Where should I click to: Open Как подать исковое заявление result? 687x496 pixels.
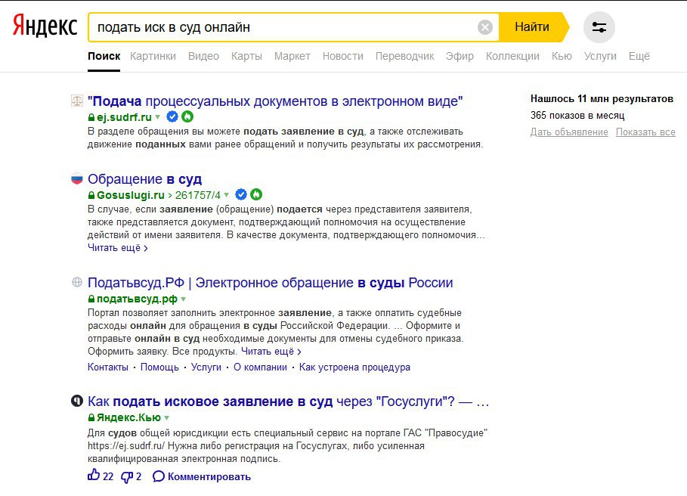point(288,401)
